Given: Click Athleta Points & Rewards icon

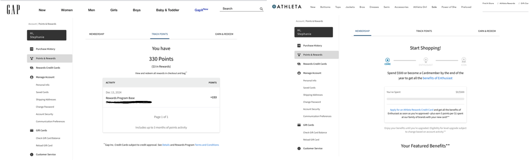Looking at the screenshot, I should tap(299, 55).
